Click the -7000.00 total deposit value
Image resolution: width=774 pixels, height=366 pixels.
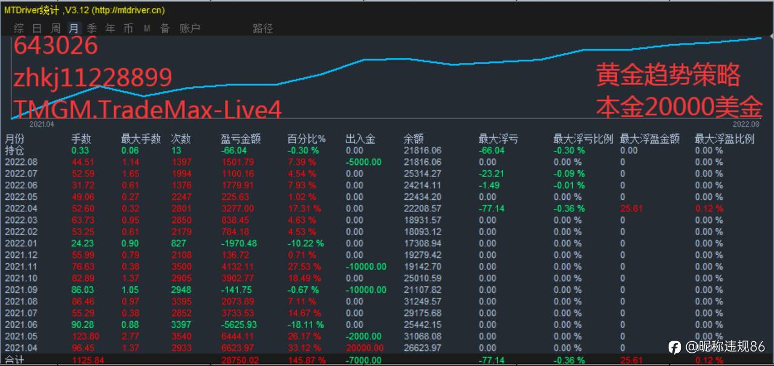364,361
